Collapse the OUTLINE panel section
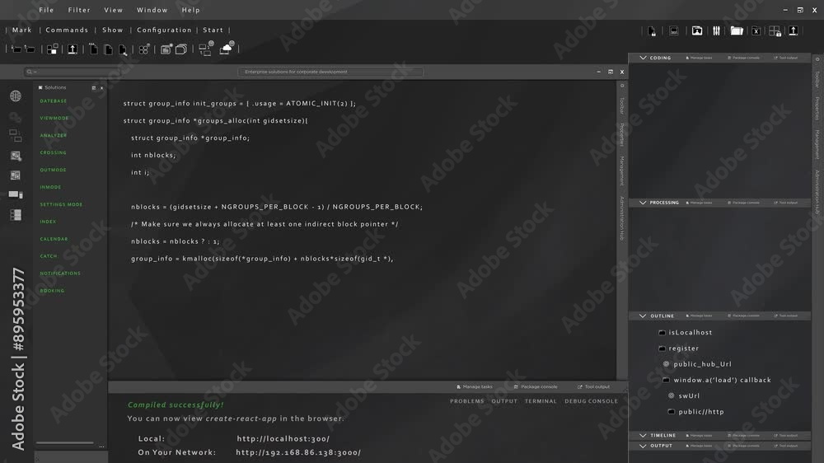This screenshot has width=824, height=463. click(x=643, y=316)
